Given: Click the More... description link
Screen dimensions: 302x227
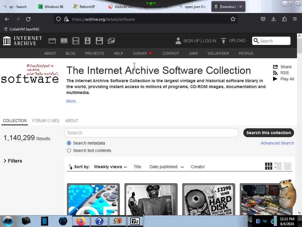Looking at the screenshot, I should (73, 101).
